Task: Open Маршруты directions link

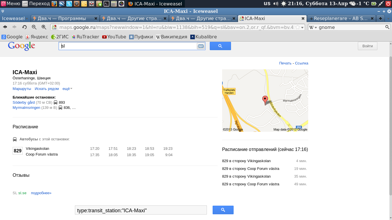Action: 22,89
